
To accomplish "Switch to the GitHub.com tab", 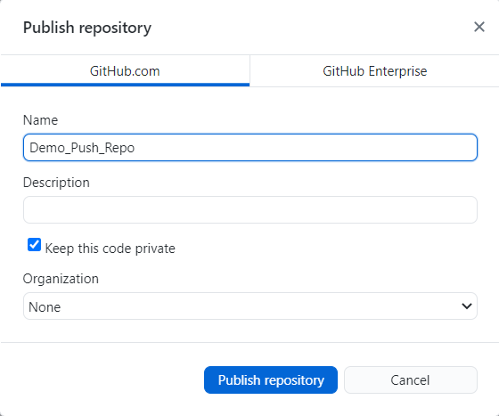I will (x=125, y=71).
